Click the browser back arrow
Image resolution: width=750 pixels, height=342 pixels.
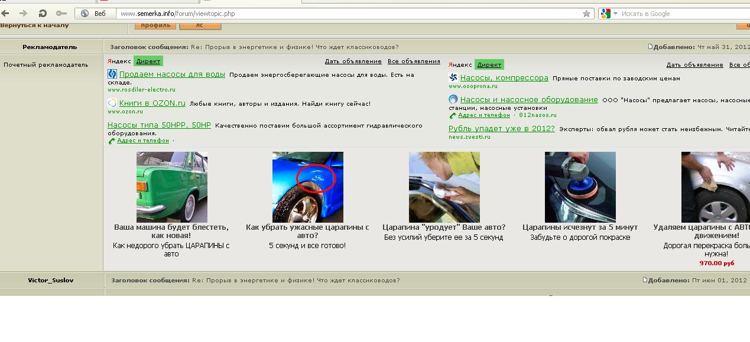[7, 13]
